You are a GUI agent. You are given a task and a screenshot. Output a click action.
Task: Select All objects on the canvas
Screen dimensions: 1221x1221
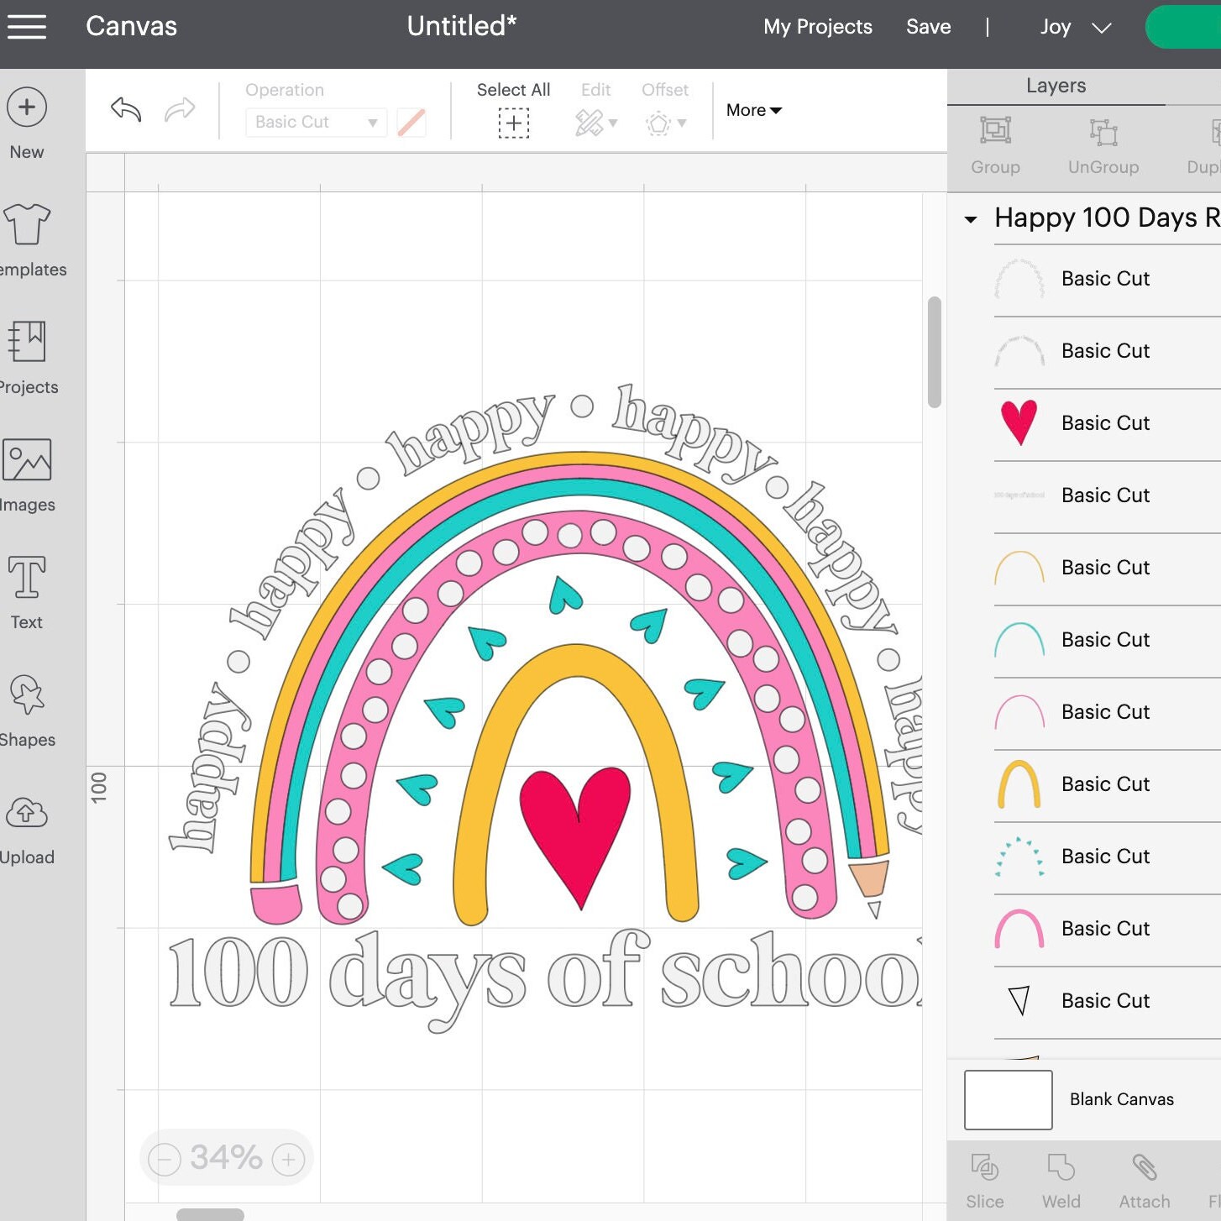pos(513,109)
